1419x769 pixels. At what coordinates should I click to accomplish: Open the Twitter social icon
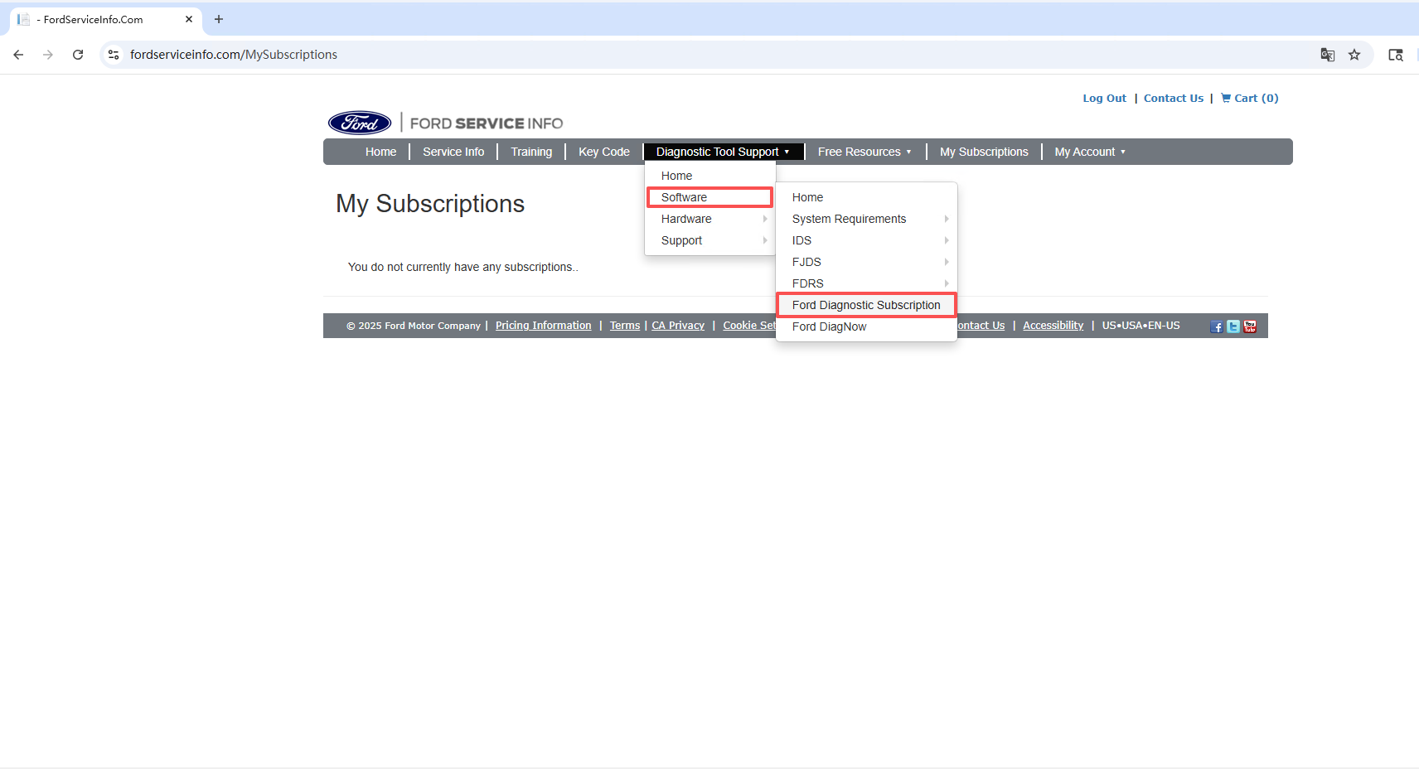(1233, 326)
